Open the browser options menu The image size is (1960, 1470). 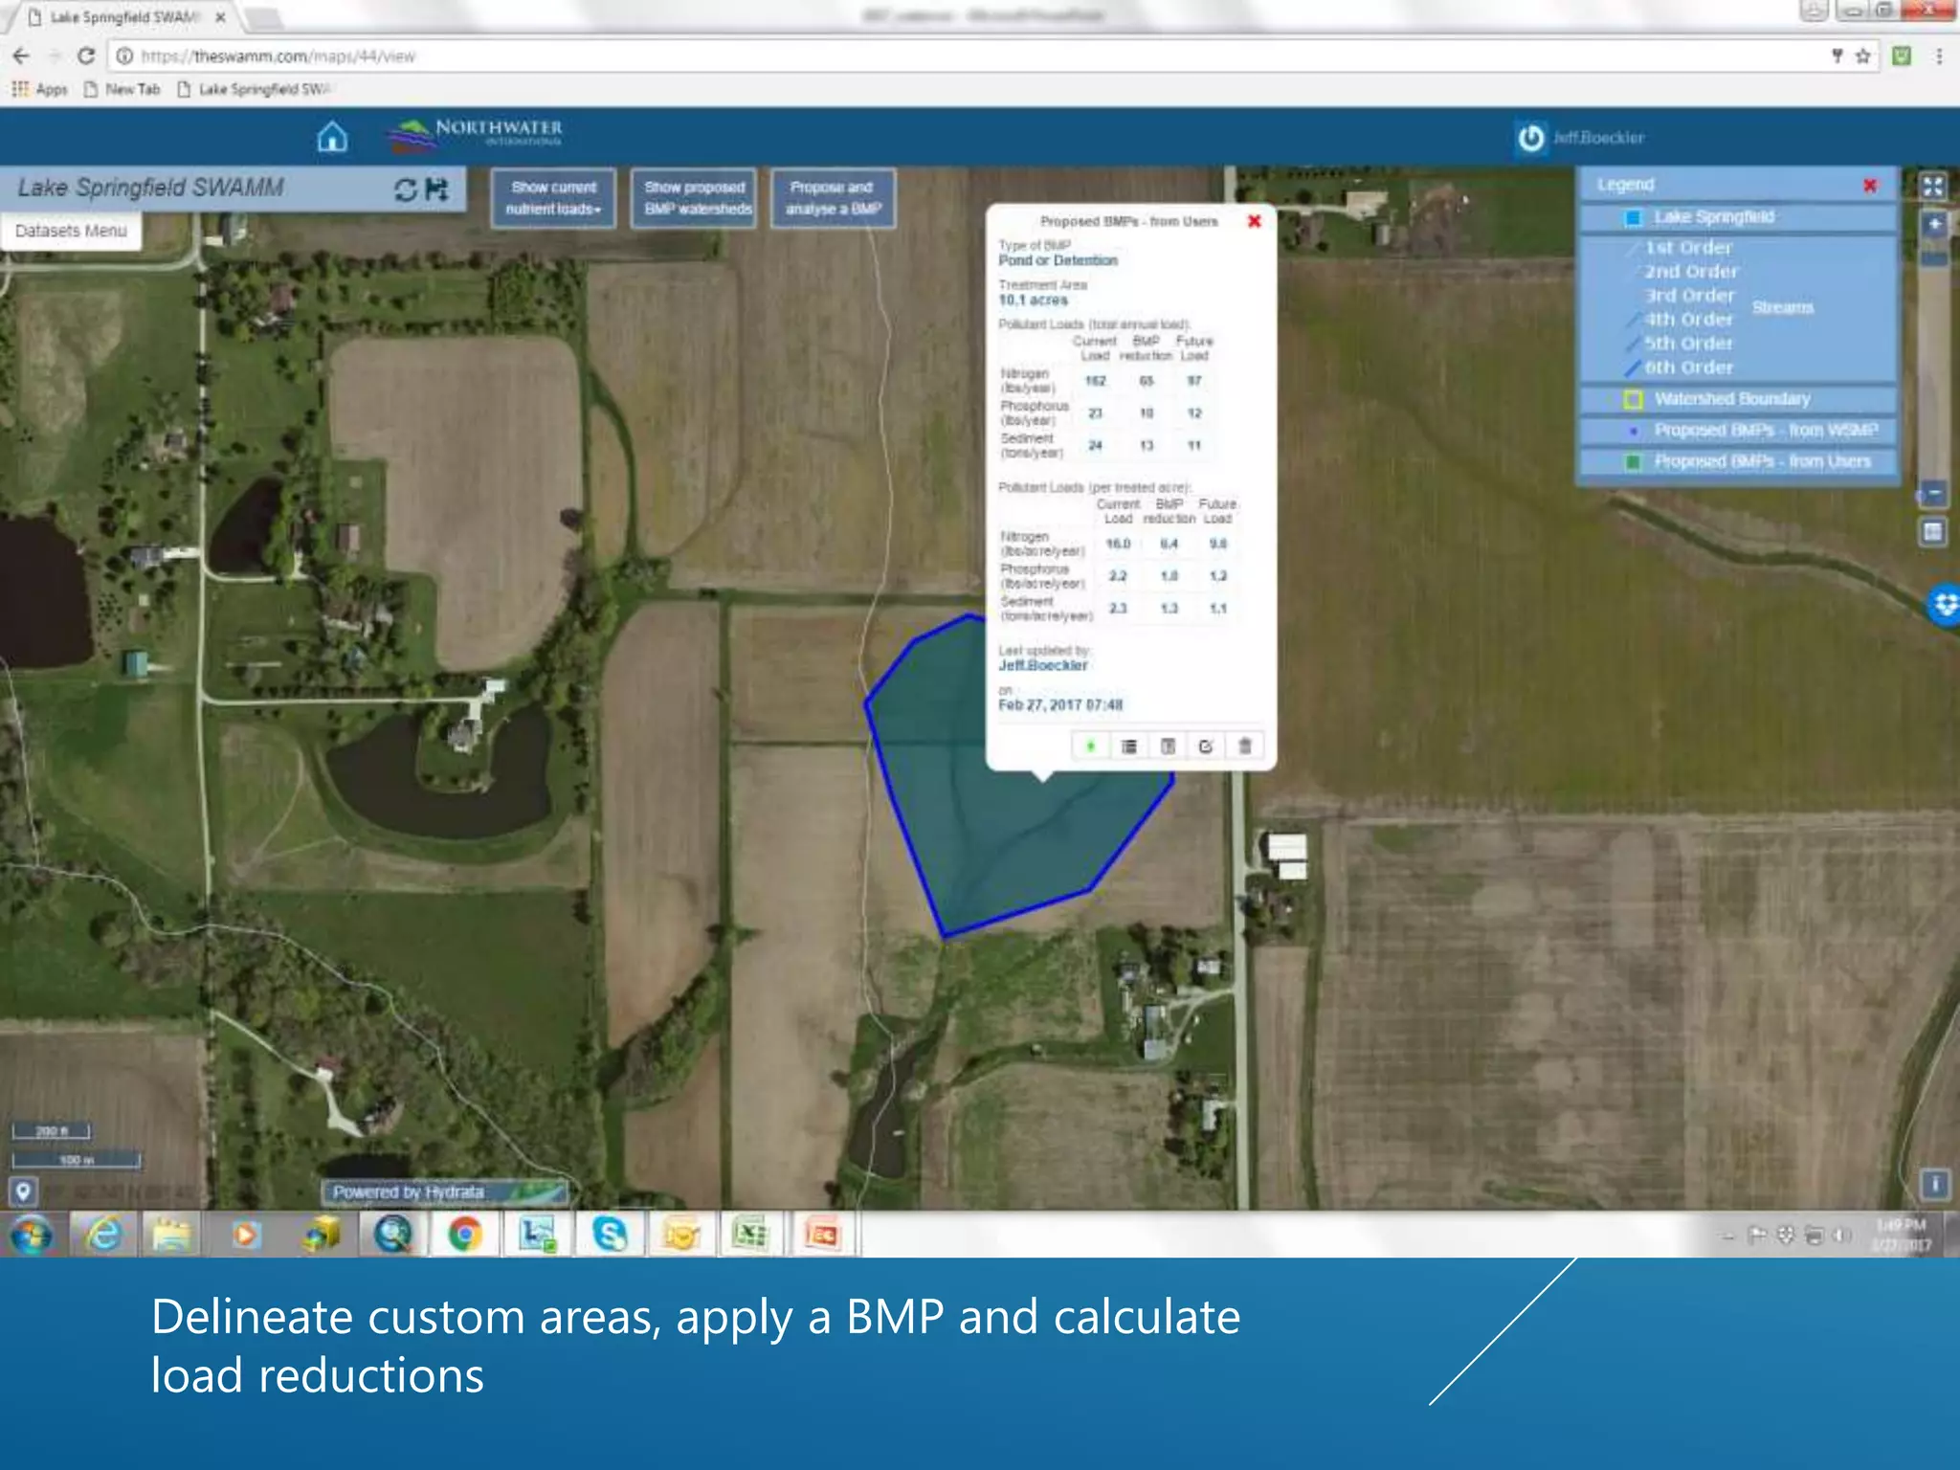click(1939, 56)
